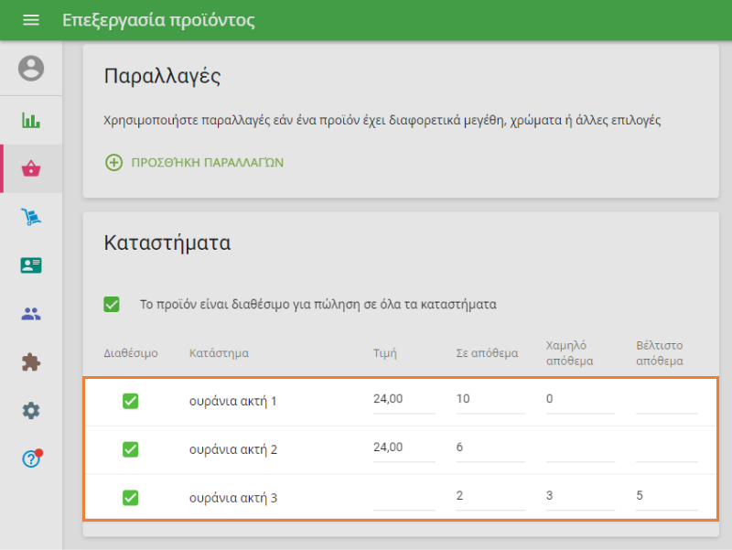The width and height of the screenshot is (732, 550).
Task: Open the customers people icon
Action: pyautogui.click(x=31, y=314)
